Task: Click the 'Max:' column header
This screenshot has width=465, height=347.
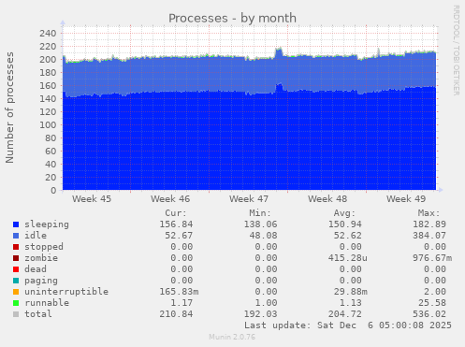Action: pos(429,213)
